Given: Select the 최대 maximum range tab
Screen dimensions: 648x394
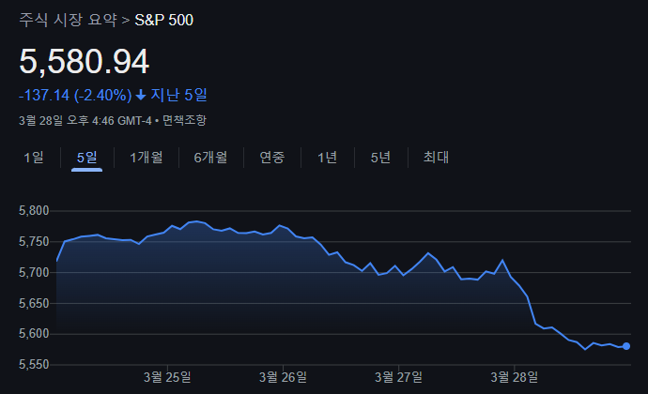Looking at the screenshot, I should click(x=436, y=158).
